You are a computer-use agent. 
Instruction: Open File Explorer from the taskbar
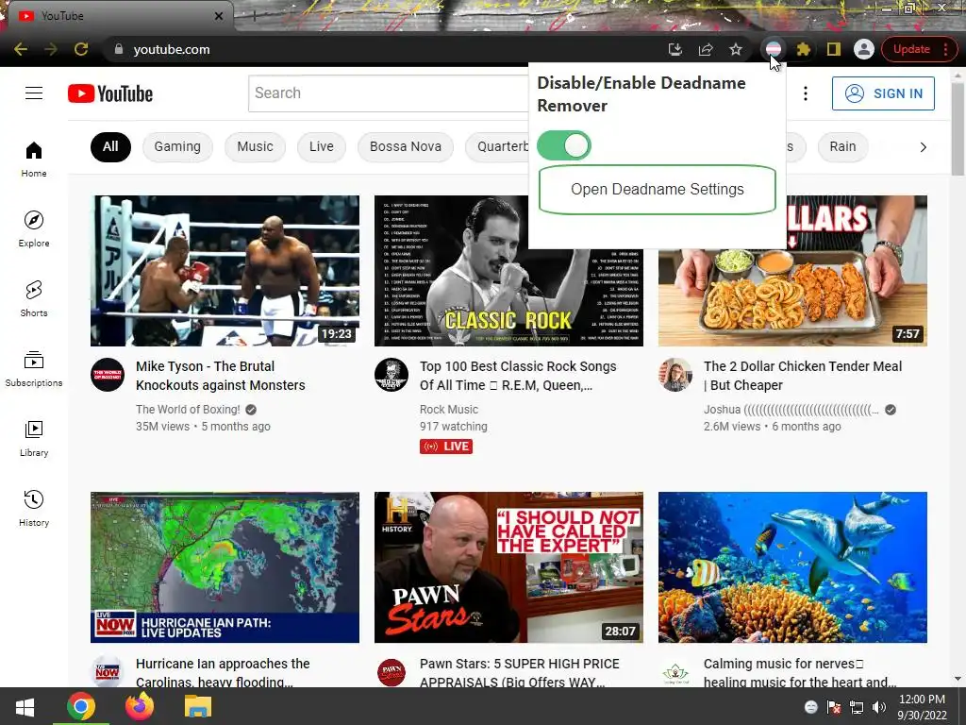(198, 706)
